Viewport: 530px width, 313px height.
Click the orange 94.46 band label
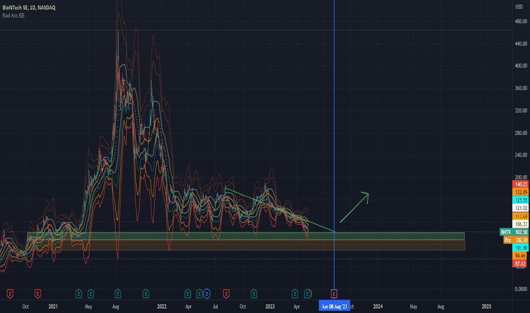[520, 256]
